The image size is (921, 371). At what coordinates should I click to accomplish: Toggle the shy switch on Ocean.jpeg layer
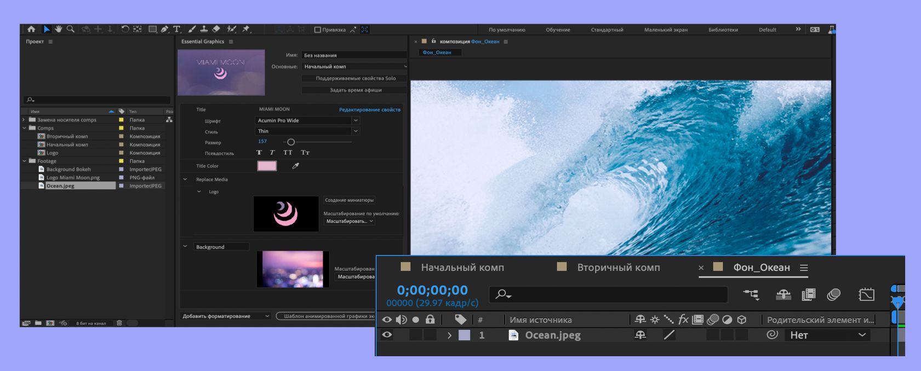point(640,335)
